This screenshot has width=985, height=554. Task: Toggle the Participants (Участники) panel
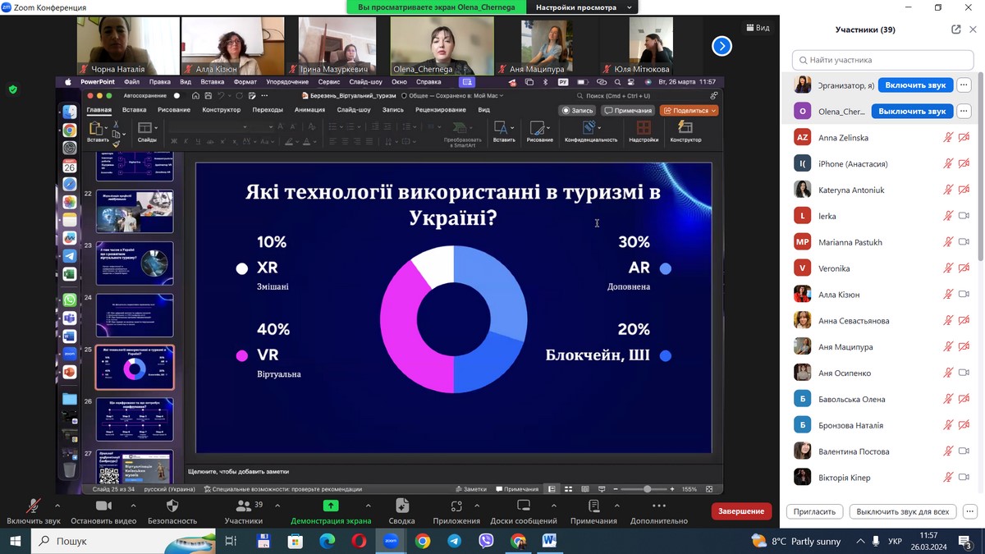point(243,506)
